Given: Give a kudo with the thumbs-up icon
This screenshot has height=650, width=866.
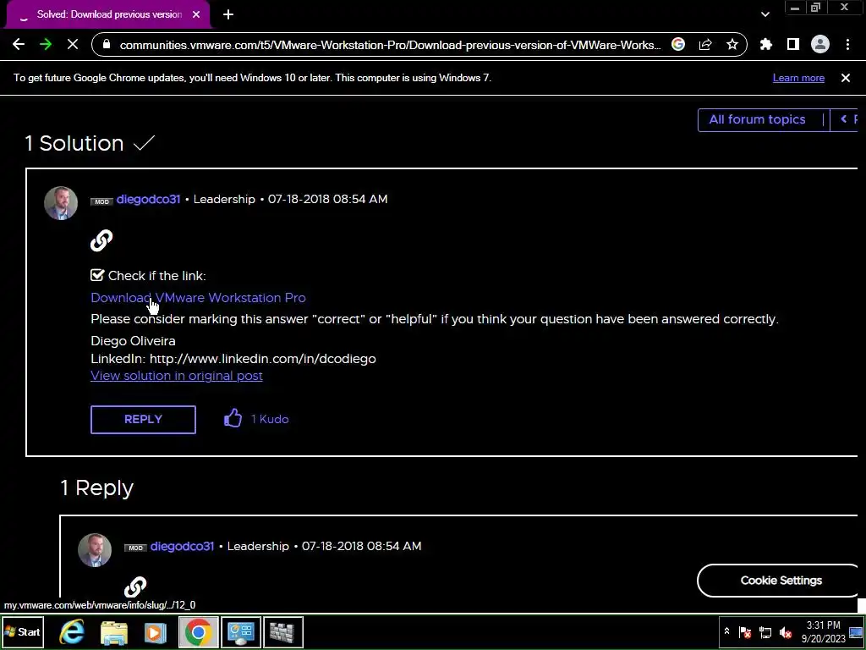Looking at the screenshot, I should tap(233, 418).
